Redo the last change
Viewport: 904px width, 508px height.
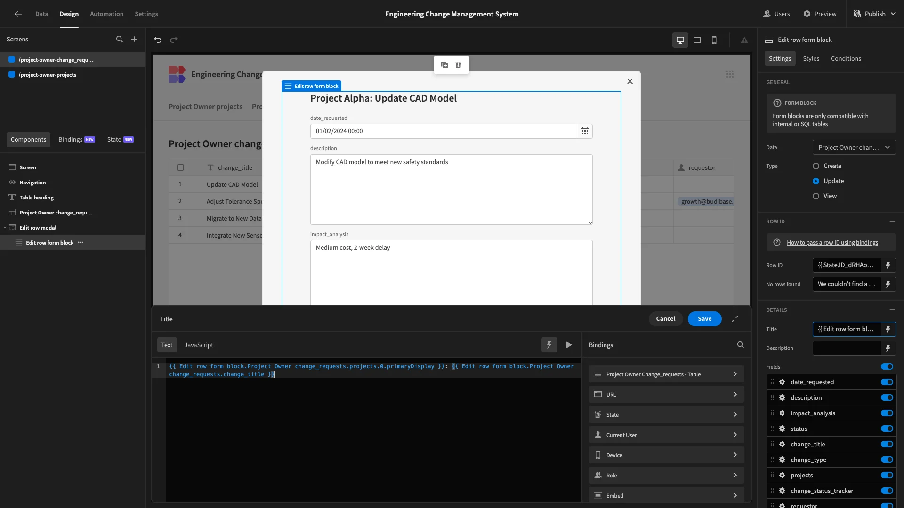pyautogui.click(x=174, y=40)
